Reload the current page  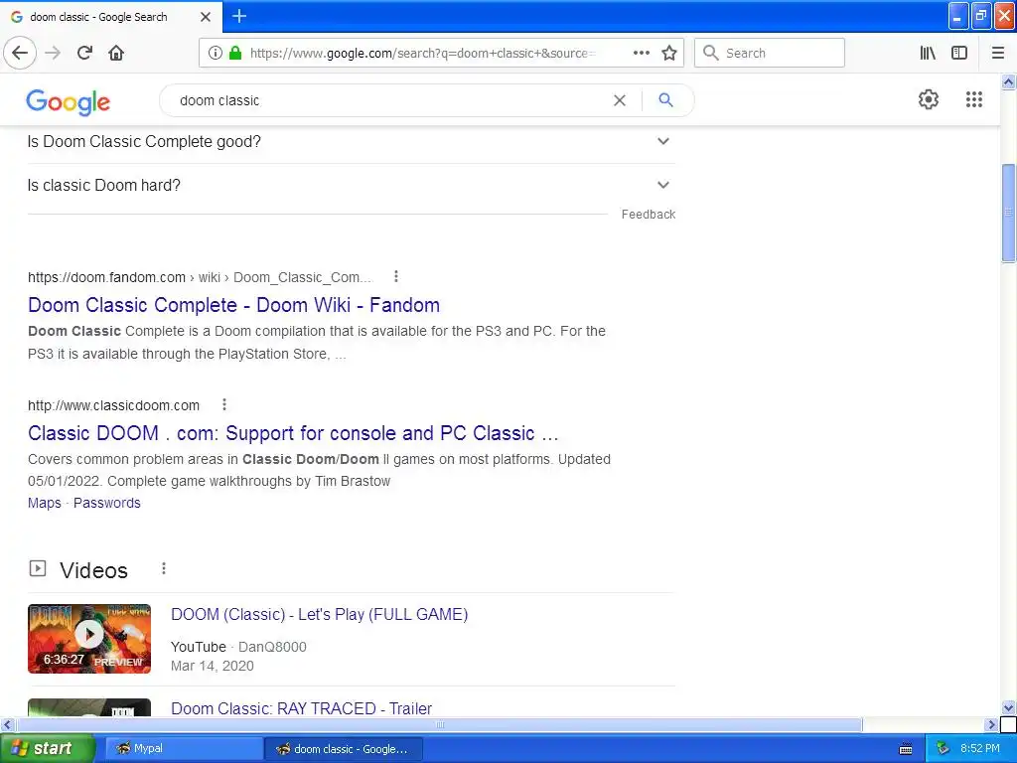(84, 53)
